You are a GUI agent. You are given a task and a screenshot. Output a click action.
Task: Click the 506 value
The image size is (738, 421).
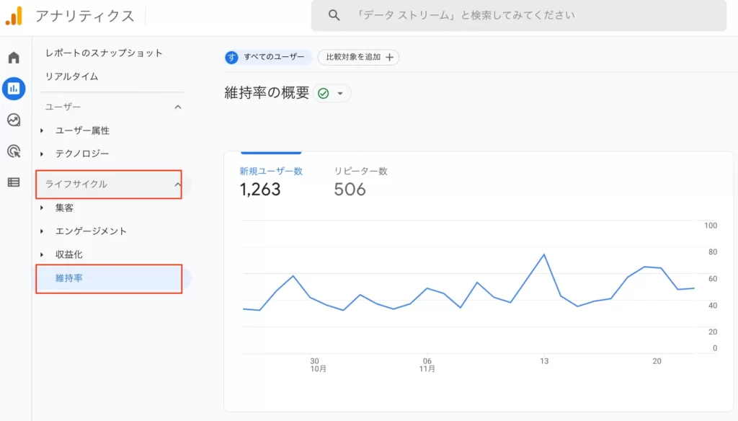click(350, 190)
